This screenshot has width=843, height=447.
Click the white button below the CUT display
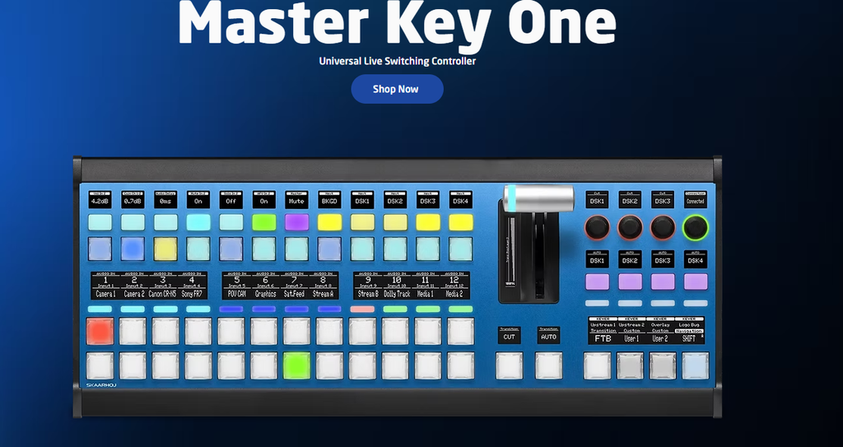pyautogui.click(x=509, y=366)
